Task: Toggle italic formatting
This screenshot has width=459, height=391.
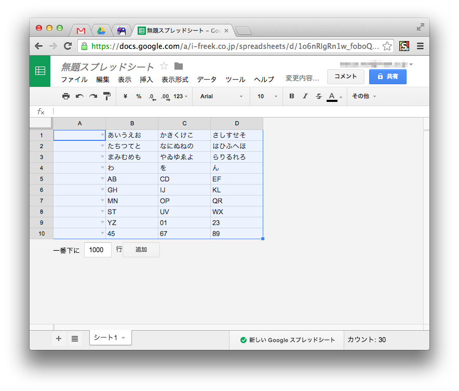Action: pos(305,96)
